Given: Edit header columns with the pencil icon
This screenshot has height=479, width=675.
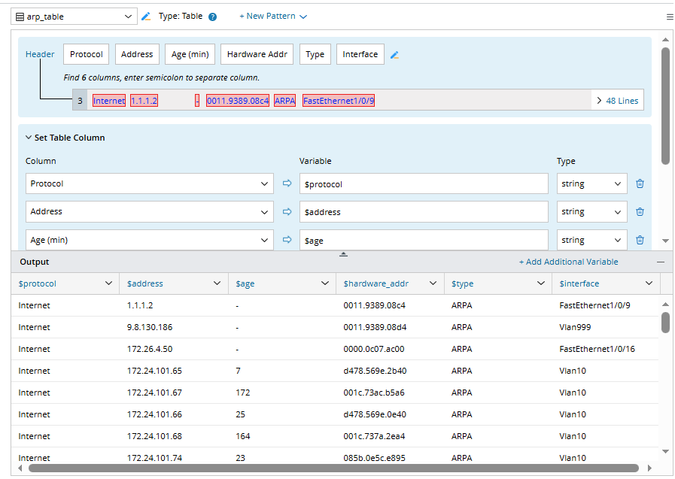Looking at the screenshot, I should click(394, 55).
